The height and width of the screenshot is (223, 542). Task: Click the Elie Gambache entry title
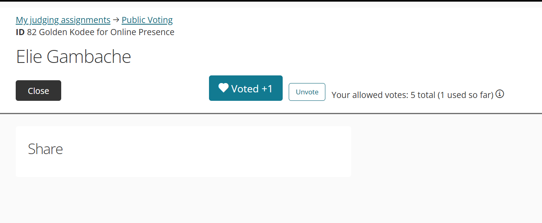click(x=73, y=57)
